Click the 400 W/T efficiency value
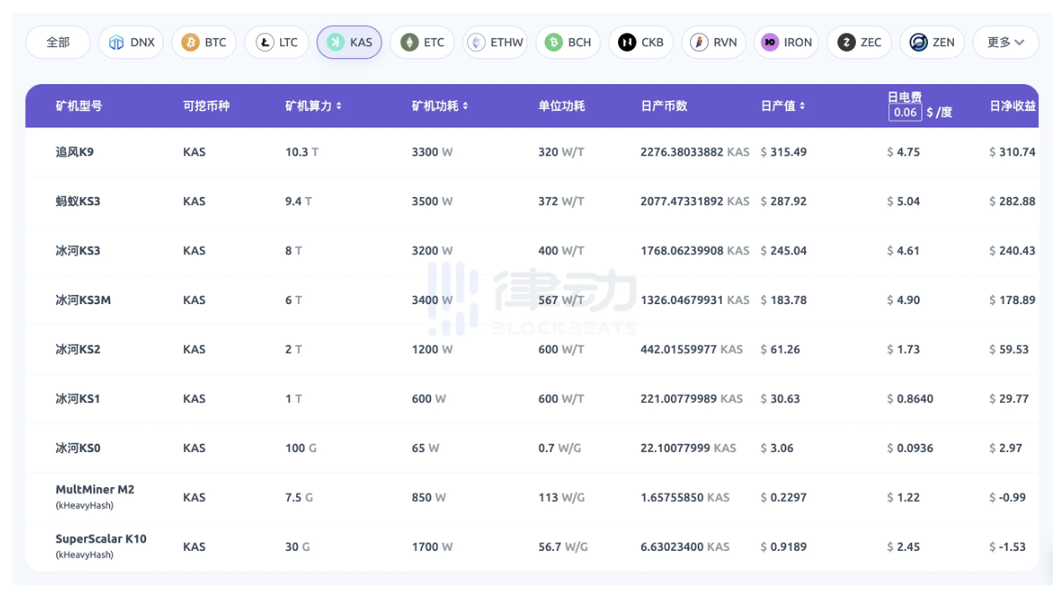1064x599 pixels. [x=562, y=251]
